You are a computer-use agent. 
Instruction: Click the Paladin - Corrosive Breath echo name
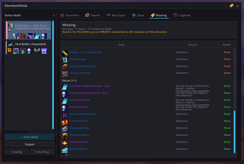[x=86, y=52]
